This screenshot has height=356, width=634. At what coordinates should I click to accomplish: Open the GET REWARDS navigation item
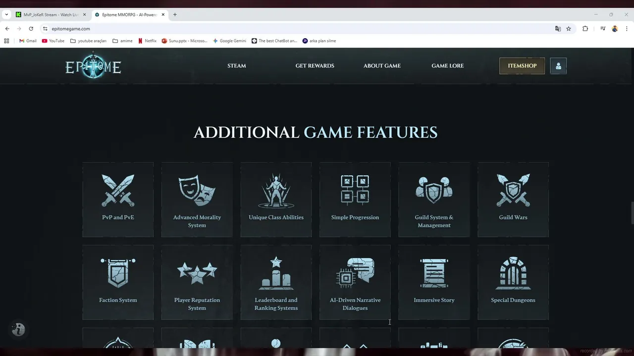click(x=315, y=66)
